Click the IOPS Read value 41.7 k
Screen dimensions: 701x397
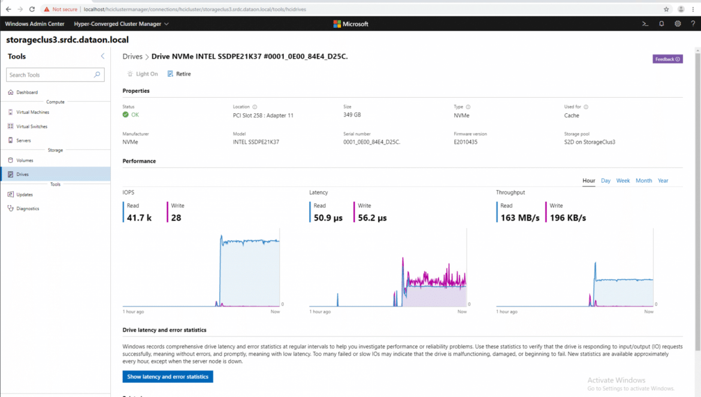[x=139, y=217]
